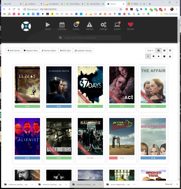Image resolution: width=181 pixels, height=189 pixels.
Task: Select the All series filter circle
Action: coord(148,56)
